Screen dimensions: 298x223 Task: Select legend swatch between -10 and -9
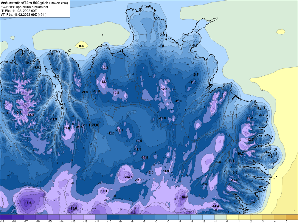(x=113, y=217)
